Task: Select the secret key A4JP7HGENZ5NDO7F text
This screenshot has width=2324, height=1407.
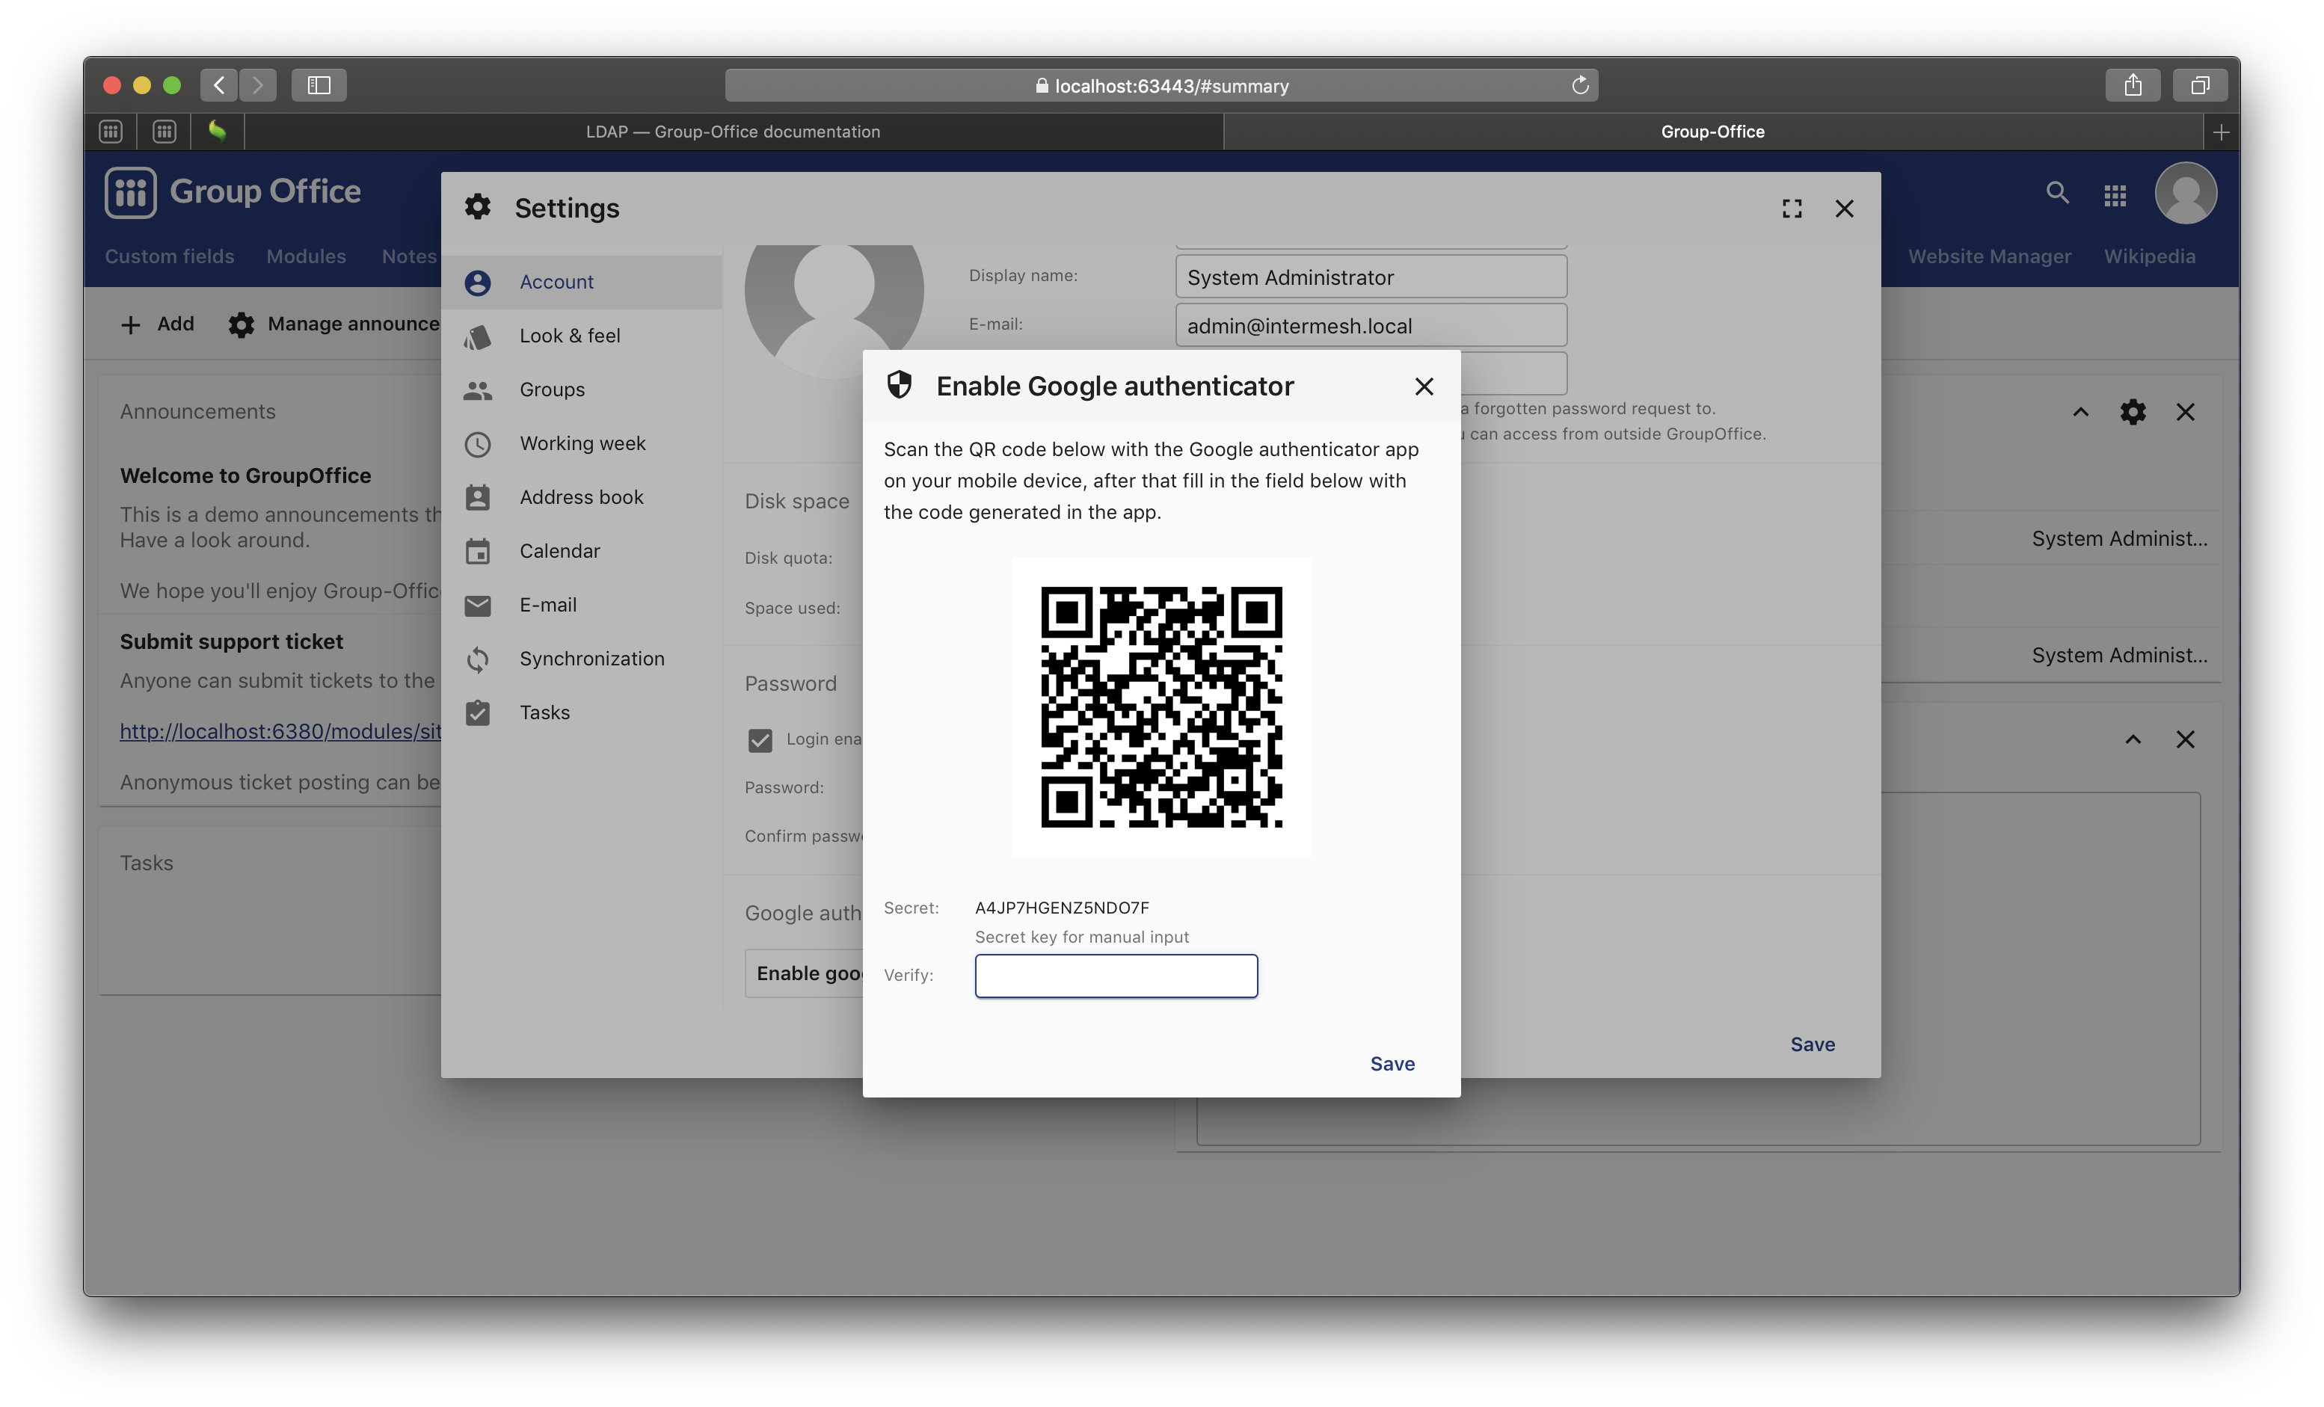Action: pos(1061,907)
